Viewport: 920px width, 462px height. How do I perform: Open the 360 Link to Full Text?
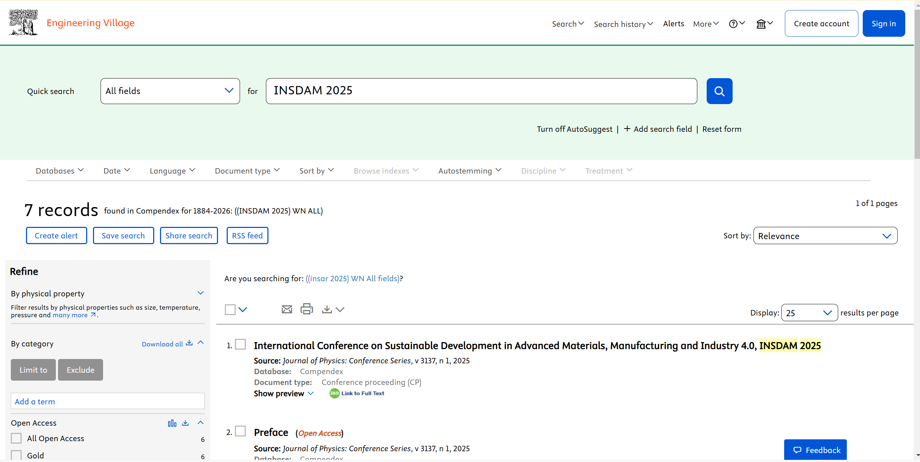pyautogui.click(x=357, y=393)
